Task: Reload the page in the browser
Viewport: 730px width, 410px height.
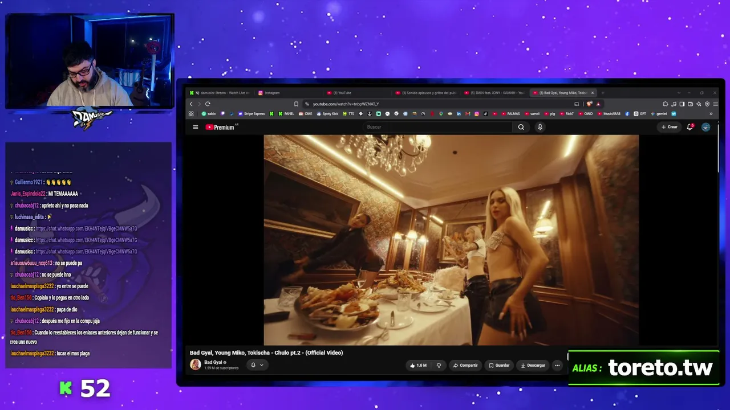Action: tap(208, 104)
